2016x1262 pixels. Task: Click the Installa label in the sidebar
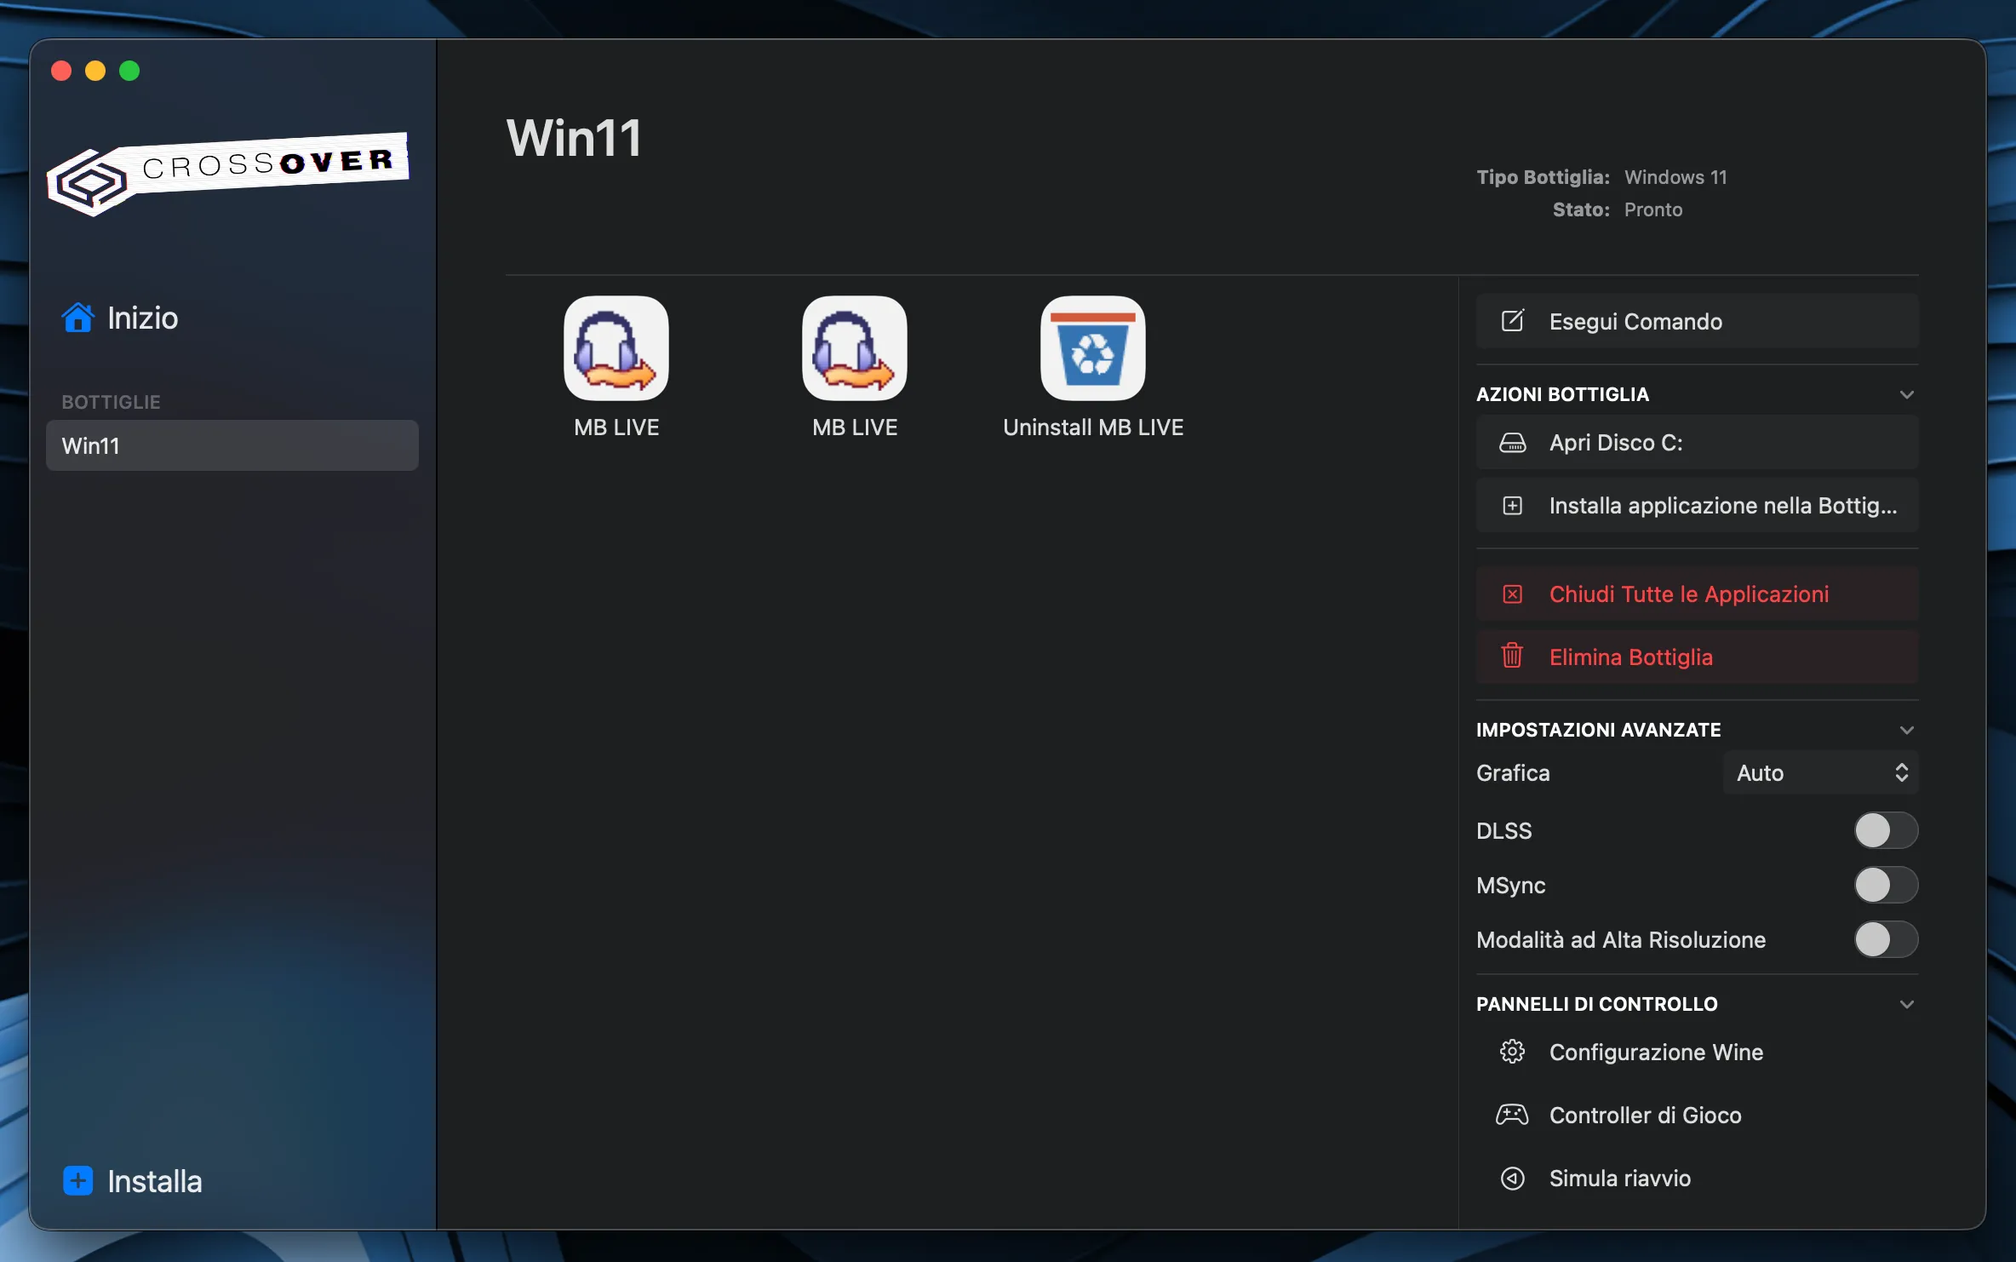(x=155, y=1181)
